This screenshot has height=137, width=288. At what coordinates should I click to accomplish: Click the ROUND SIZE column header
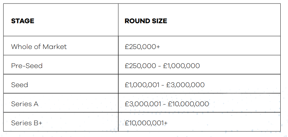[199, 20]
